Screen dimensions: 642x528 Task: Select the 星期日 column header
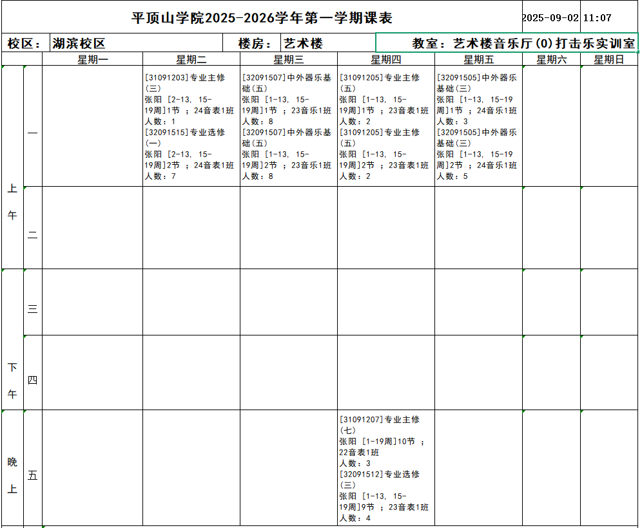608,60
